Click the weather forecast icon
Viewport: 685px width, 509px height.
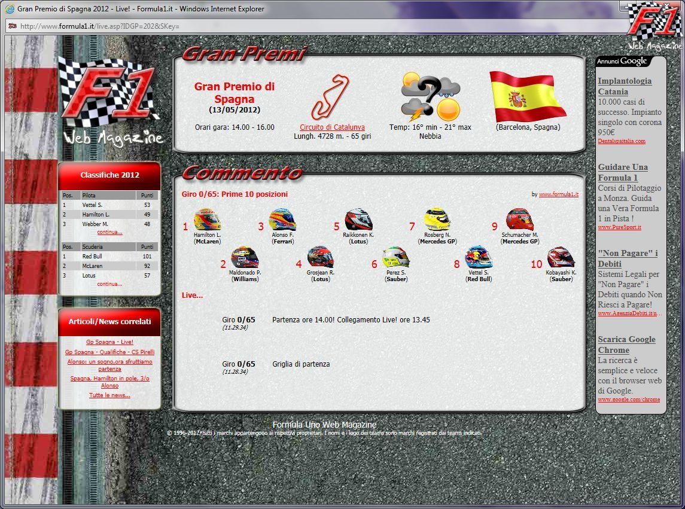point(431,97)
